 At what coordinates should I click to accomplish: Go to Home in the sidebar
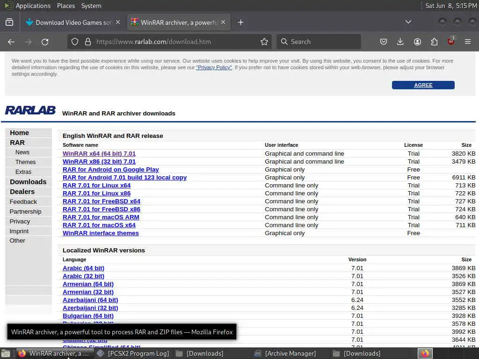coord(19,133)
